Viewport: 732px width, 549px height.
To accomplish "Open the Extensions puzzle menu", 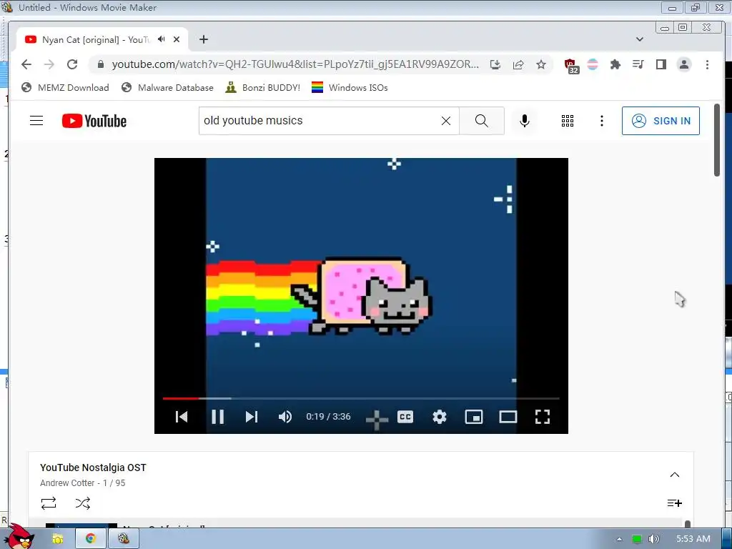I will (615, 64).
